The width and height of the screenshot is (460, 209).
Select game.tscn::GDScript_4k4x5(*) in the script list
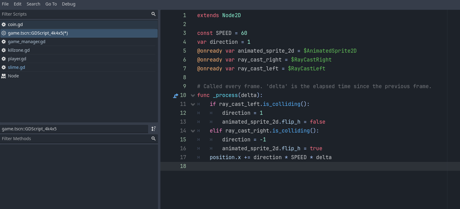[79, 33]
